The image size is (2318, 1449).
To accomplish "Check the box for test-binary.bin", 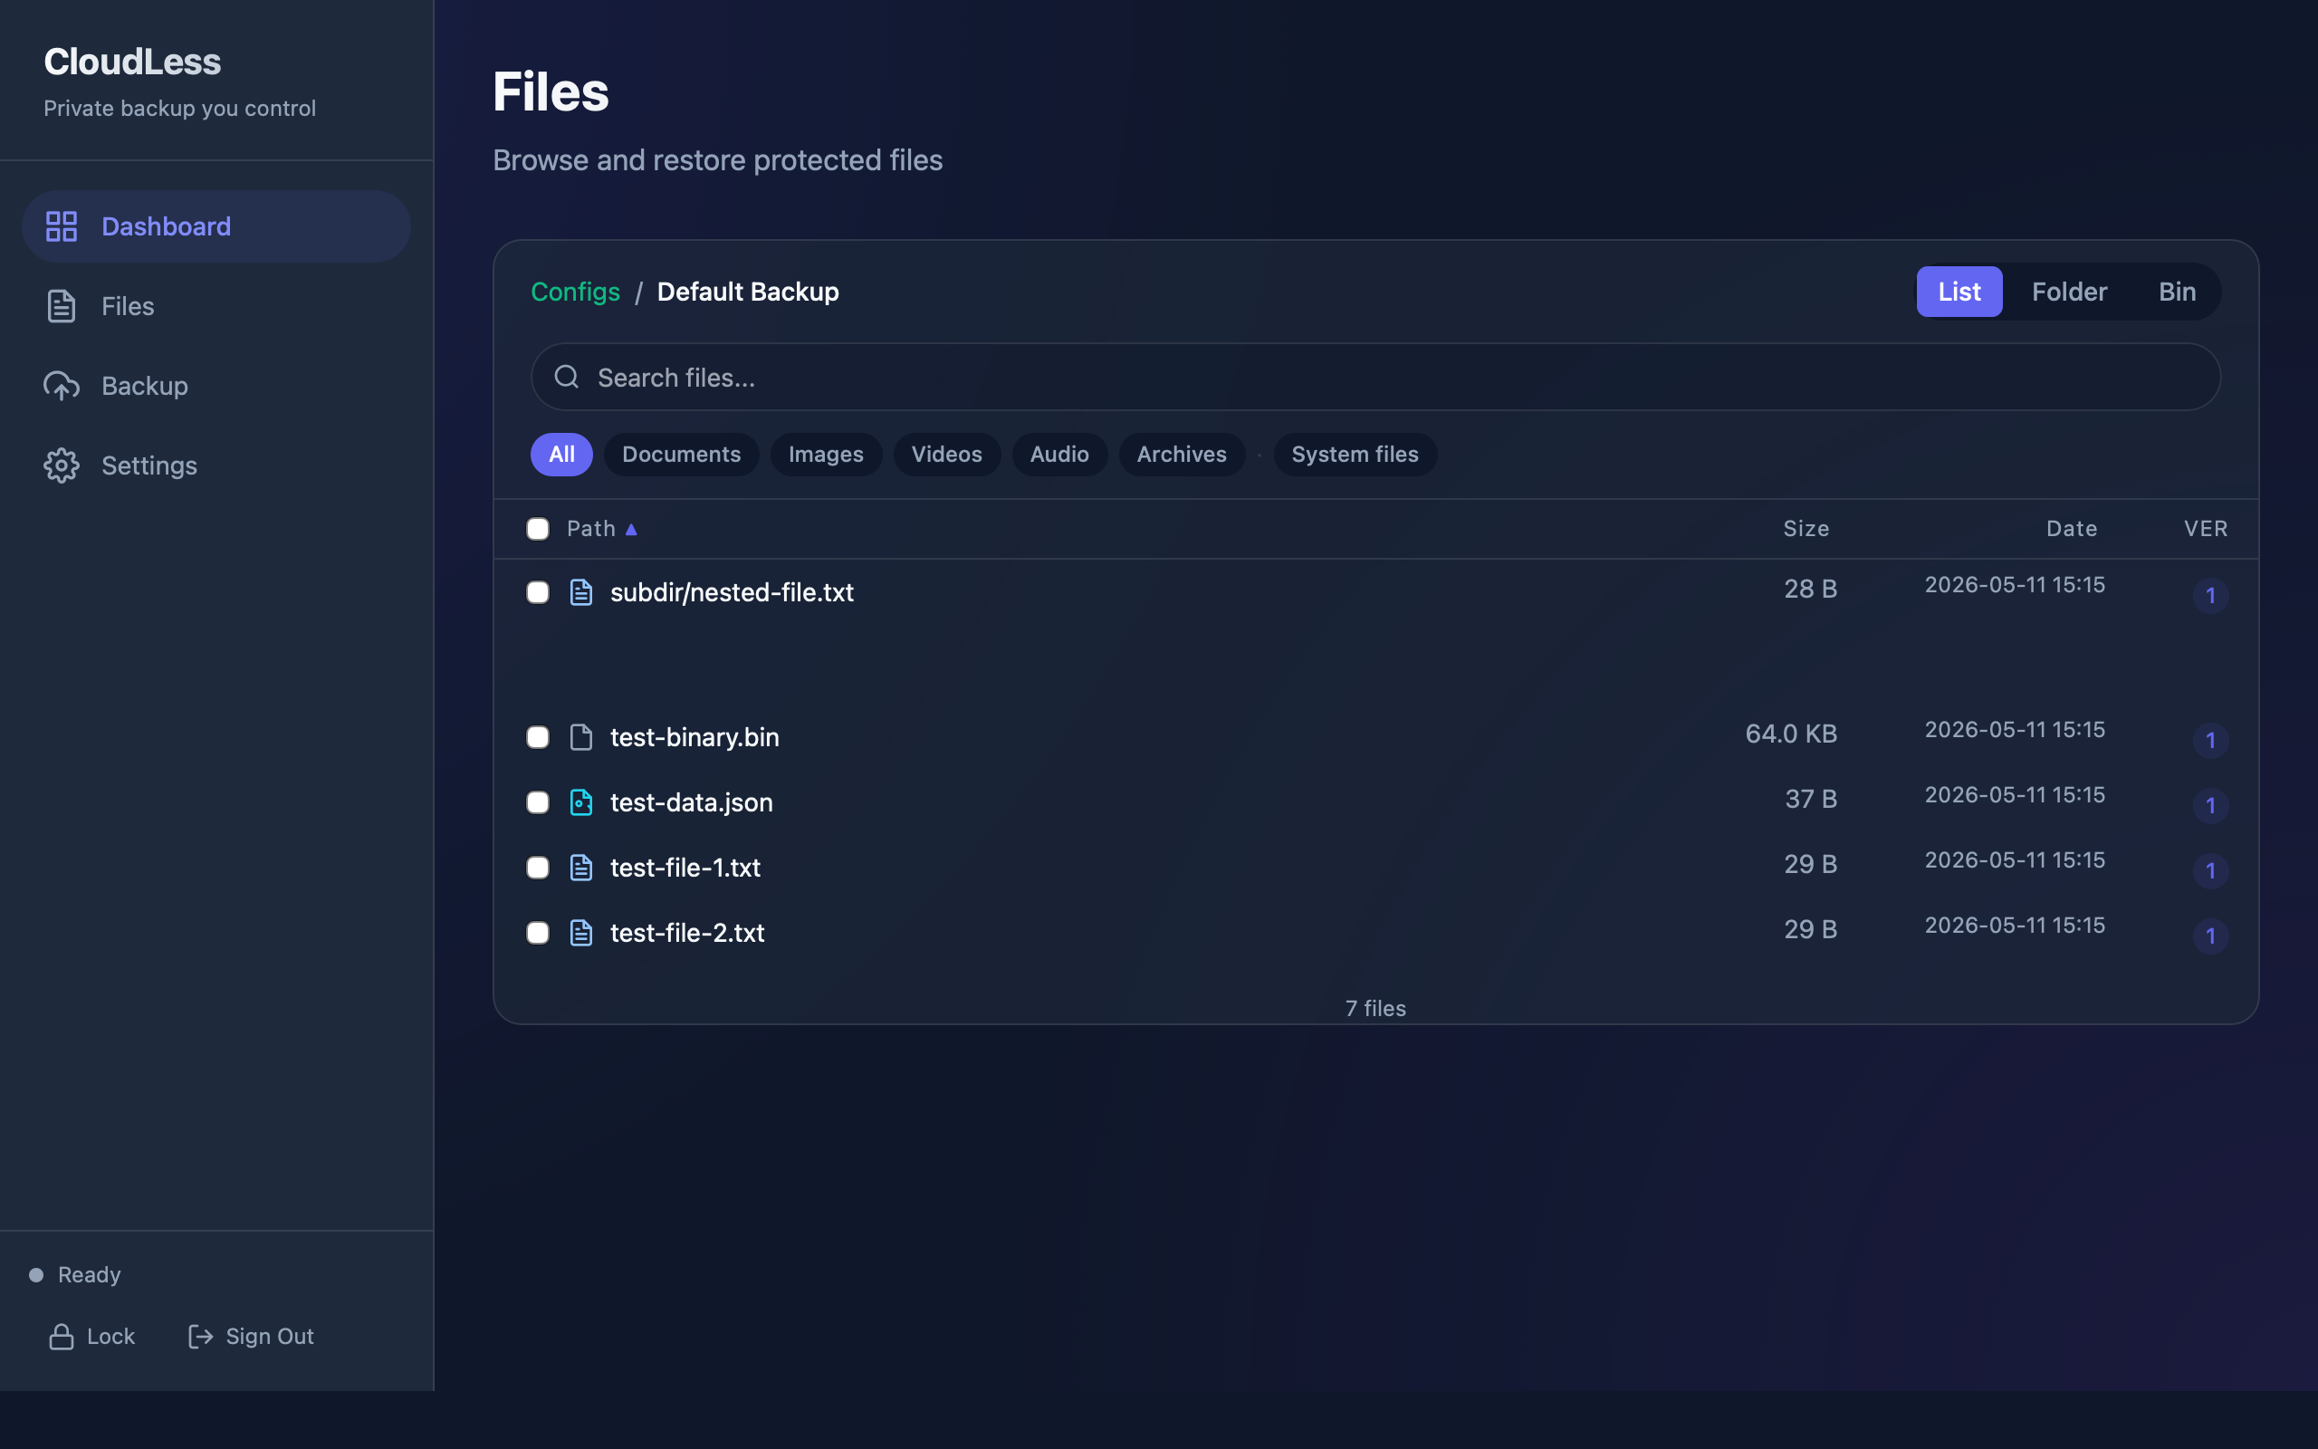I will point(537,737).
